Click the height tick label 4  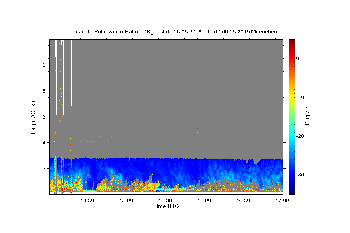[x=43, y=143]
